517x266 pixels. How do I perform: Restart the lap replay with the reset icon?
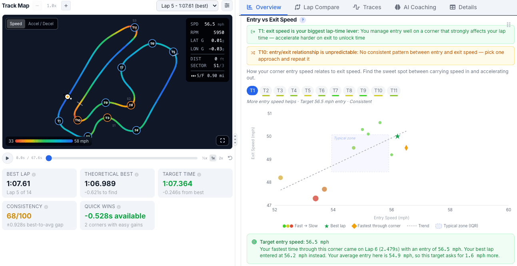click(x=230, y=158)
